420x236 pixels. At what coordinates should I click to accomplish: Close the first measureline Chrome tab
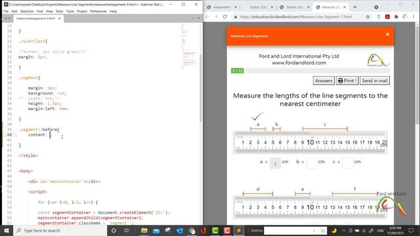236,7
